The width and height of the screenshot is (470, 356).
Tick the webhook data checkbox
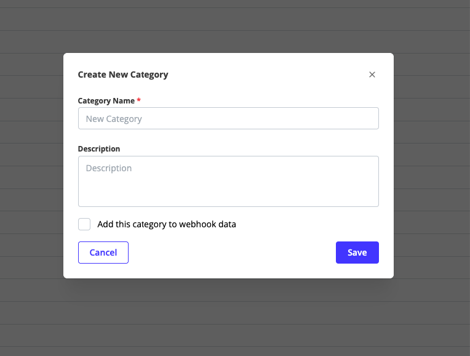click(x=84, y=224)
